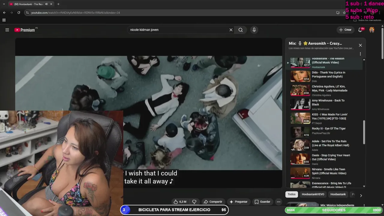Open options for Mix: Música independiente
384x216 pixels.
(x=364, y=205)
